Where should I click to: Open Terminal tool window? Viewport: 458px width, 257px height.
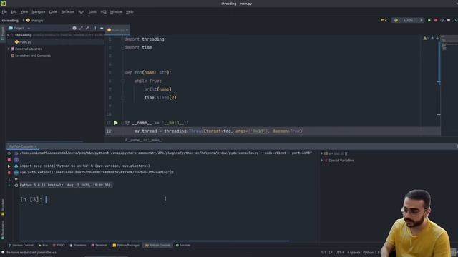pos(99,246)
